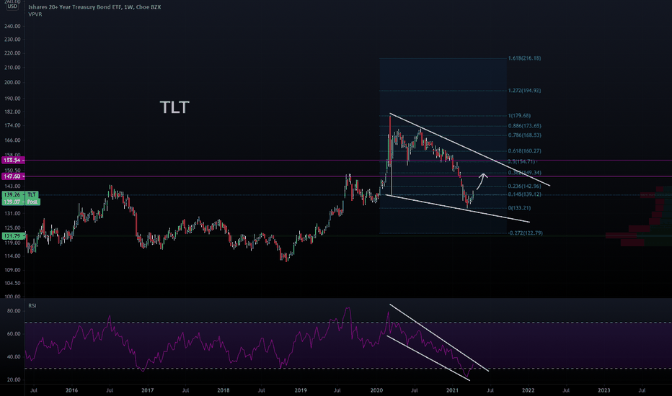Click the purple 155.94 price label
Screen dimensions: 672x396
pyautogui.click(x=13, y=160)
